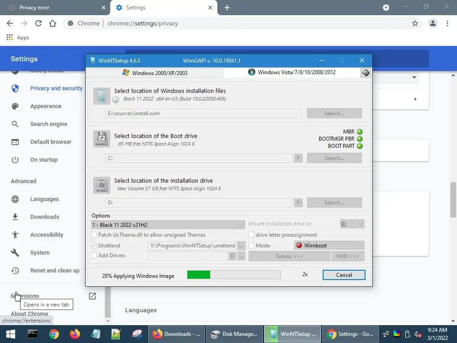Open Apps shortcut in bookmarks bar

pyautogui.click(x=17, y=38)
